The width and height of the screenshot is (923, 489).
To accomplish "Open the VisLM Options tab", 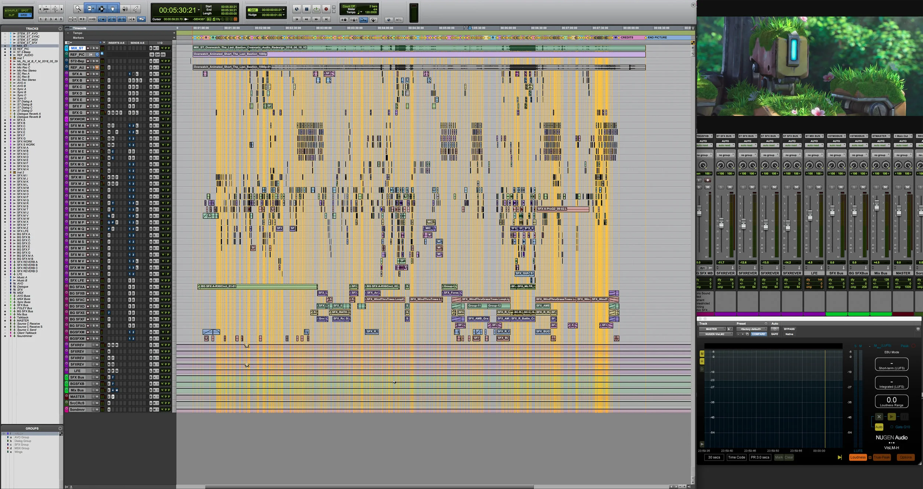I will tap(905, 457).
